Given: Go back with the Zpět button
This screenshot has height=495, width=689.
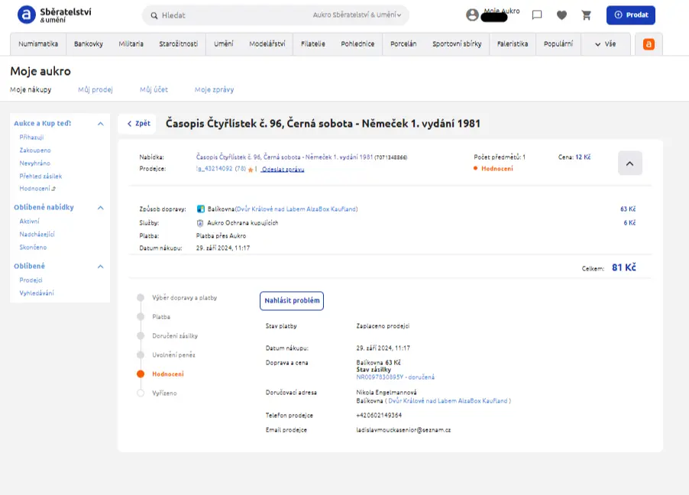Looking at the screenshot, I should coord(138,124).
